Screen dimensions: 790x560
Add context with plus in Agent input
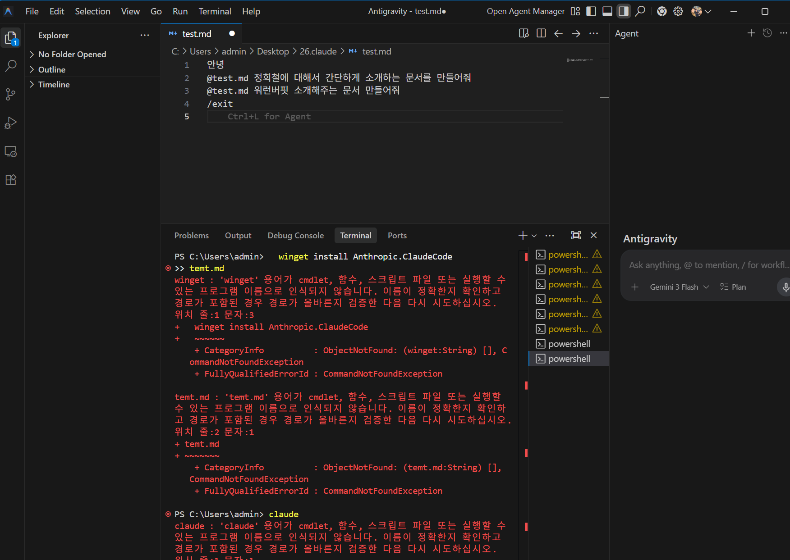point(635,287)
